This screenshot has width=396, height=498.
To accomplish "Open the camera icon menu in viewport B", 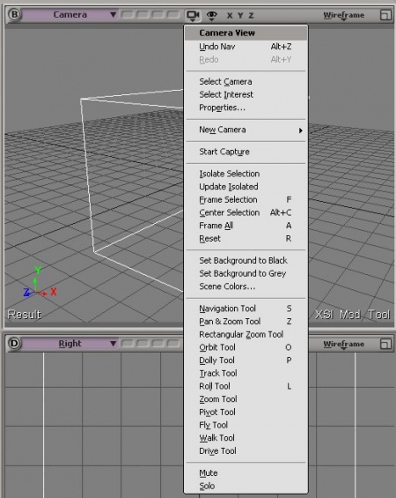I will tap(193, 15).
